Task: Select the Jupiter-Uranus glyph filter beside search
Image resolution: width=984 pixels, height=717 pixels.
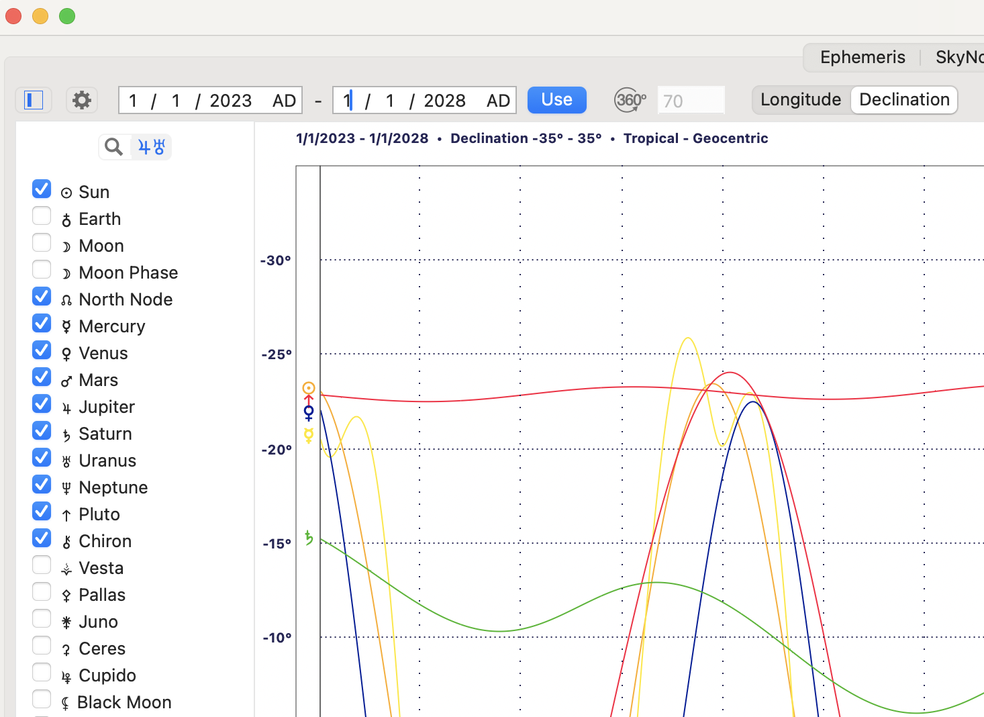Action: tap(151, 146)
